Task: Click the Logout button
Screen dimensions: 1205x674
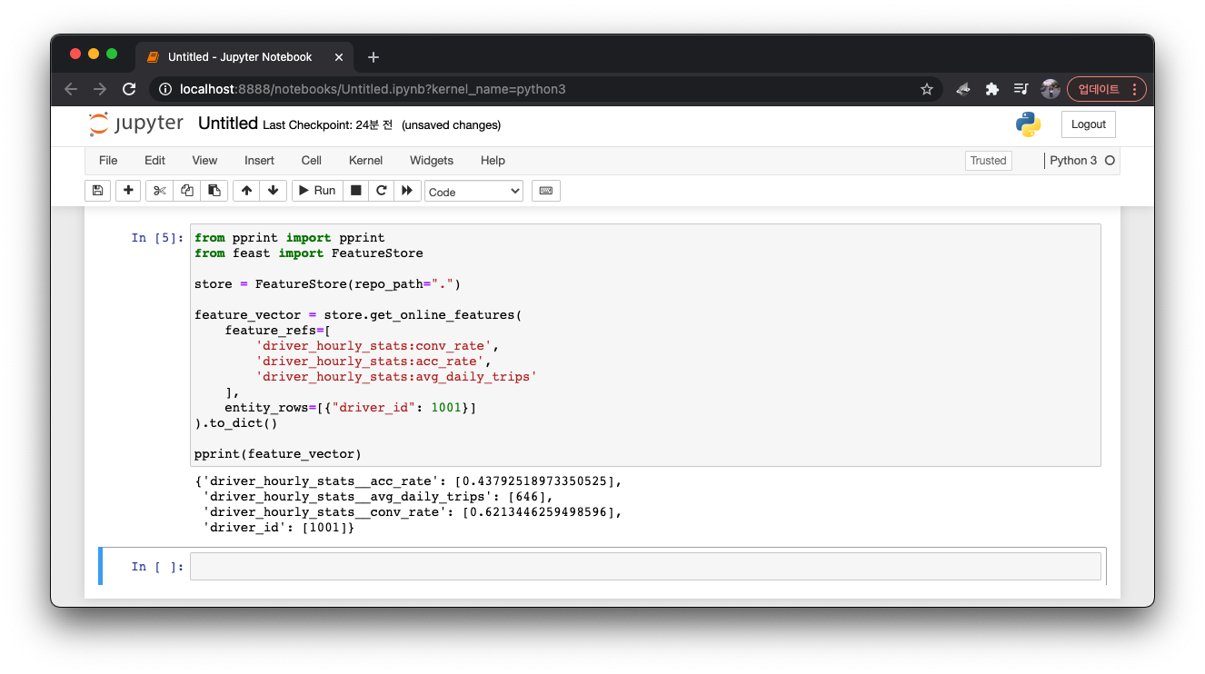Action: pyautogui.click(x=1088, y=124)
